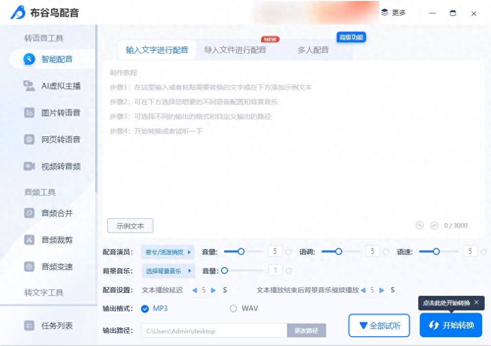Decrease 背景音乐继续播放 seconds left arrow
491x346 pixels.
(x=363, y=290)
